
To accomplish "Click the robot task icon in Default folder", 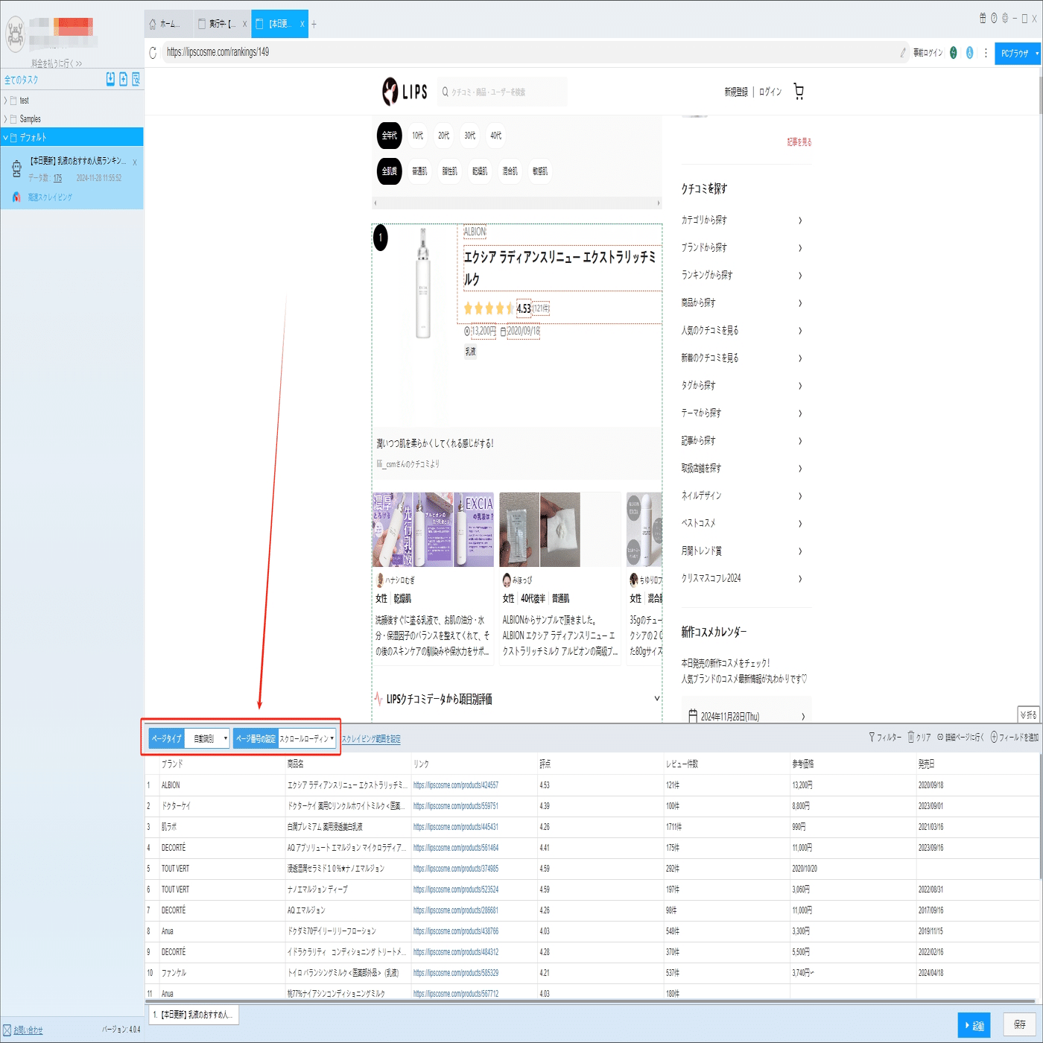I will pos(16,170).
